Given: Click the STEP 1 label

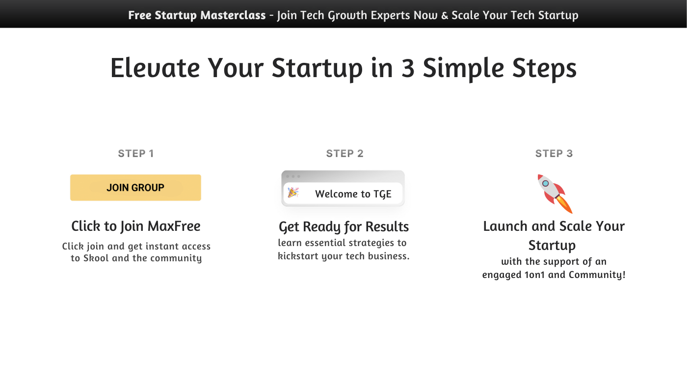Looking at the screenshot, I should 136,154.
